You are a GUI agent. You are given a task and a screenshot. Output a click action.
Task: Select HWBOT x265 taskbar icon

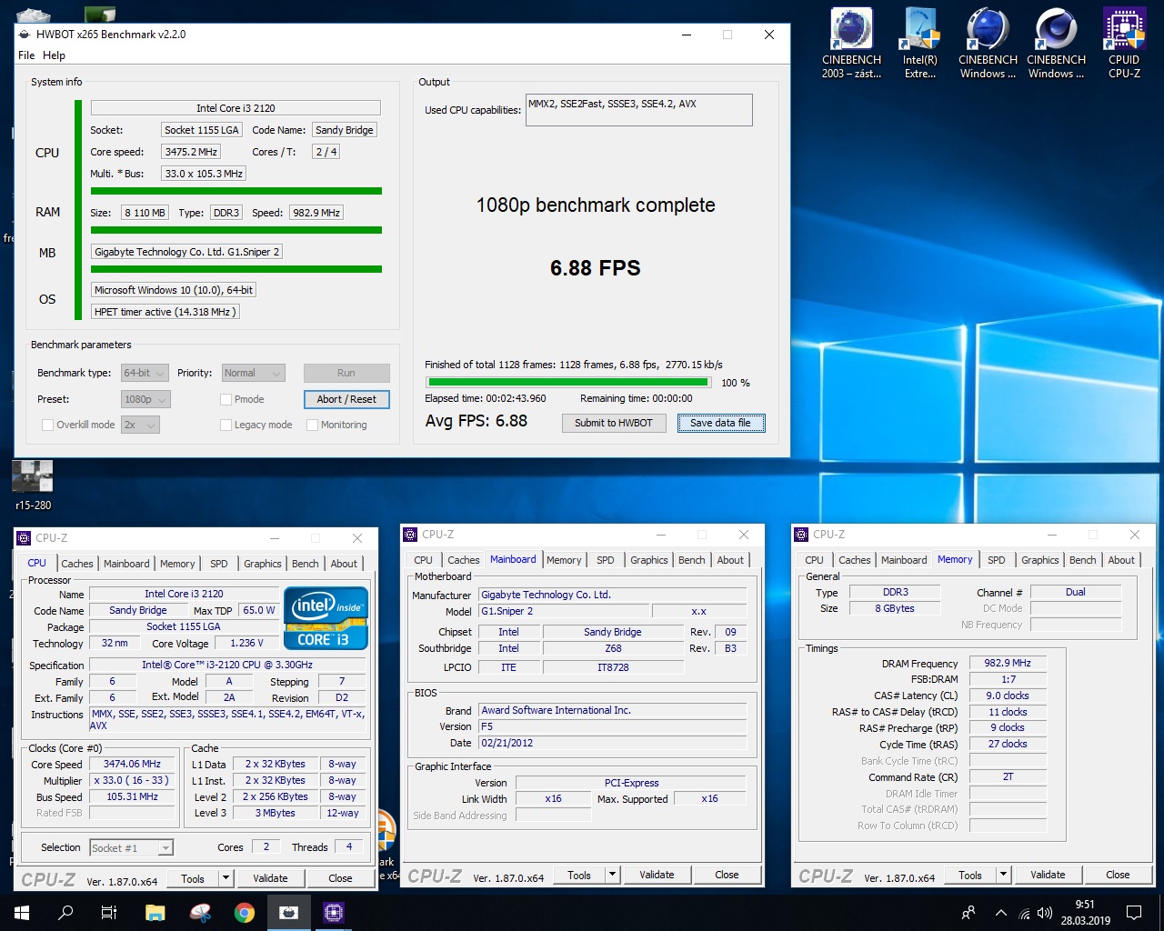(288, 913)
